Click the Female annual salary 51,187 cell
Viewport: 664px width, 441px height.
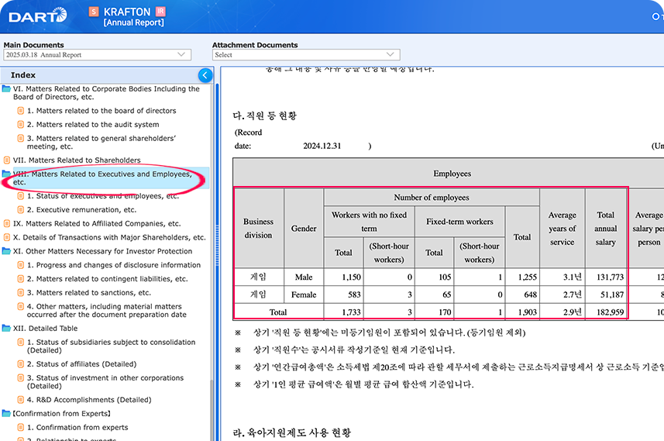[606, 295]
